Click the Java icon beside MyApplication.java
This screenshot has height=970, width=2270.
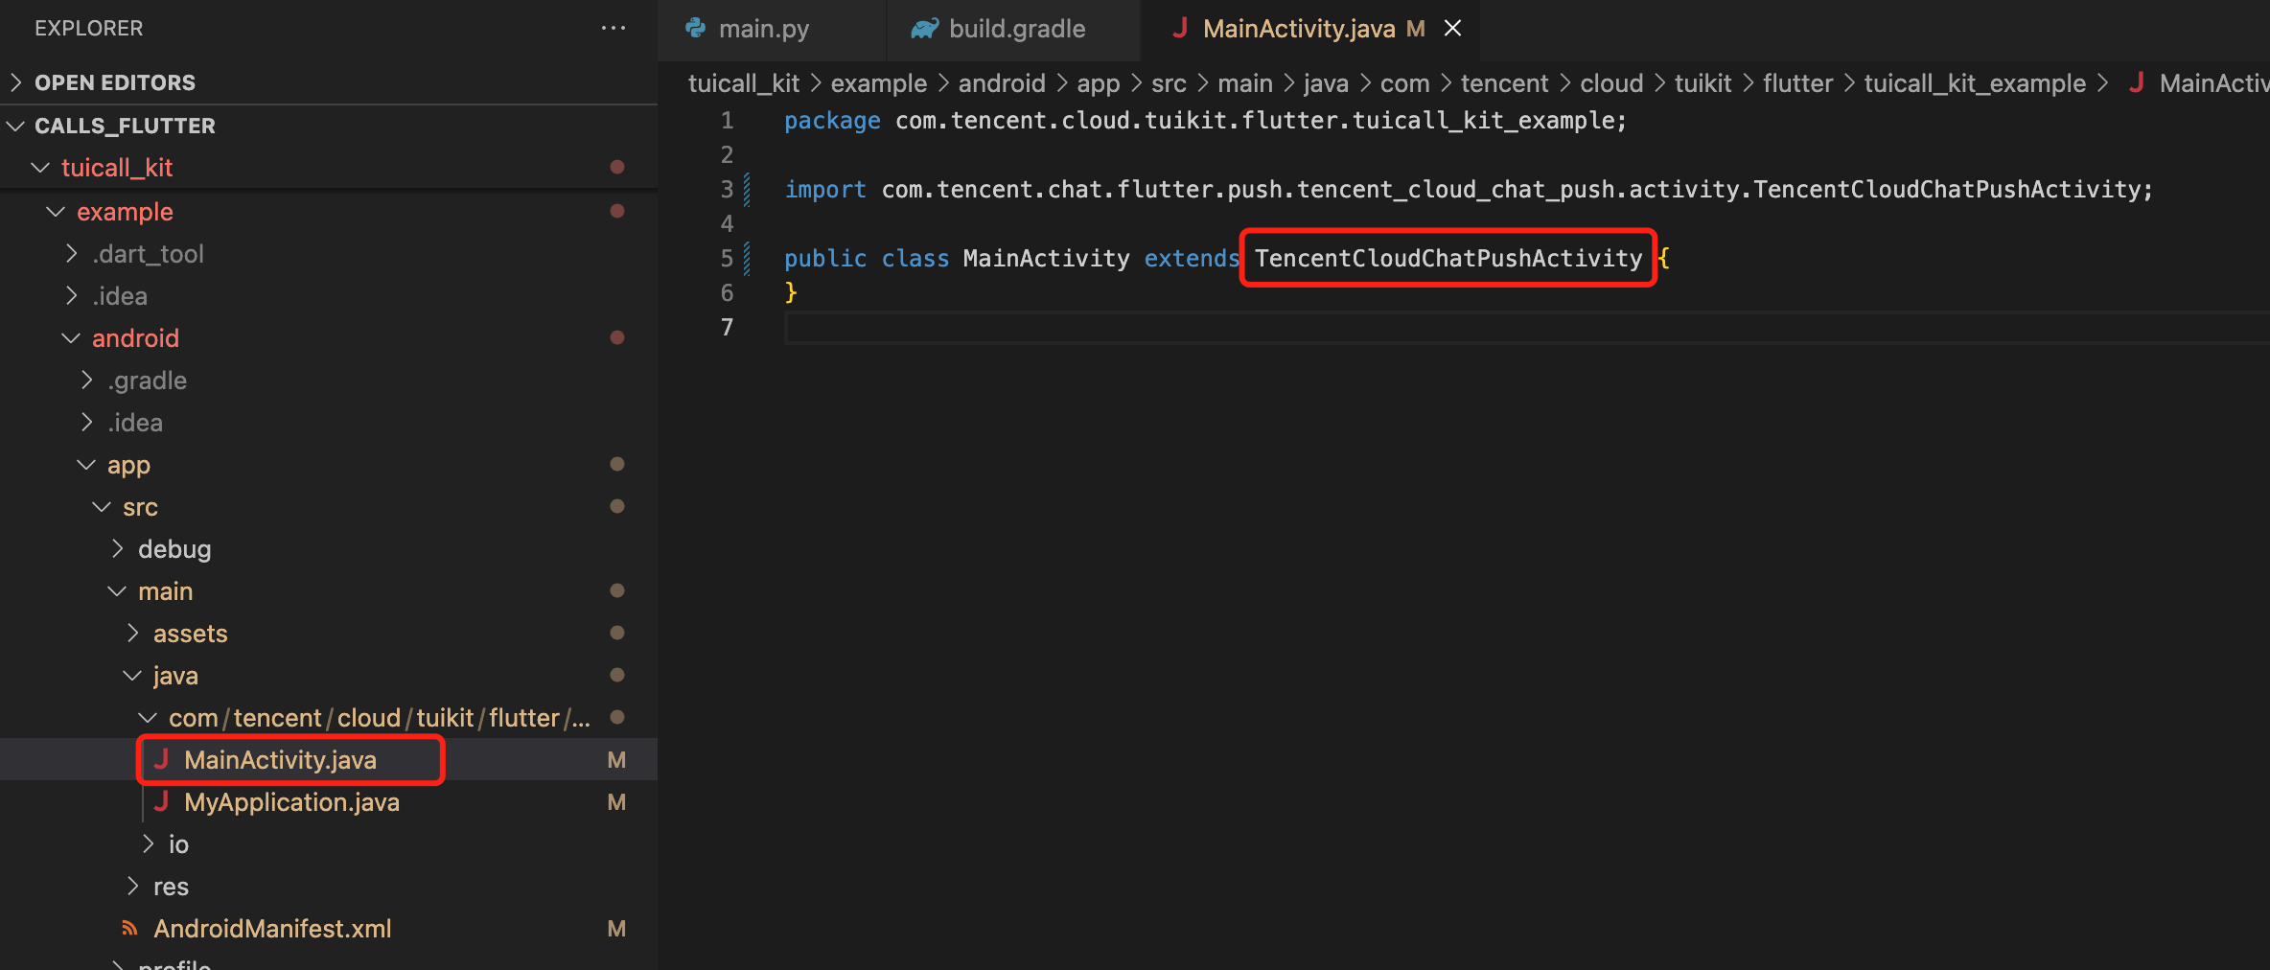(x=162, y=801)
